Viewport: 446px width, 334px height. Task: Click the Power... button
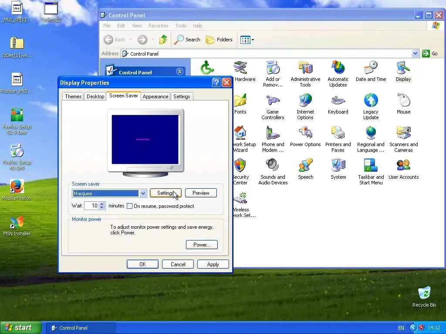point(202,244)
